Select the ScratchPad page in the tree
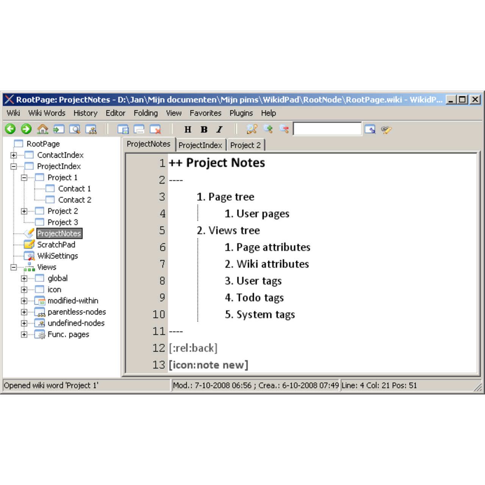The width and height of the screenshot is (485, 485). tap(56, 244)
